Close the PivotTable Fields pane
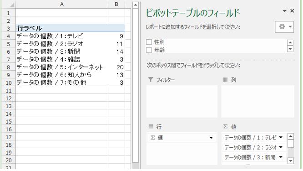Image resolution: width=303 pixels, height=171 pixels. point(292,11)
